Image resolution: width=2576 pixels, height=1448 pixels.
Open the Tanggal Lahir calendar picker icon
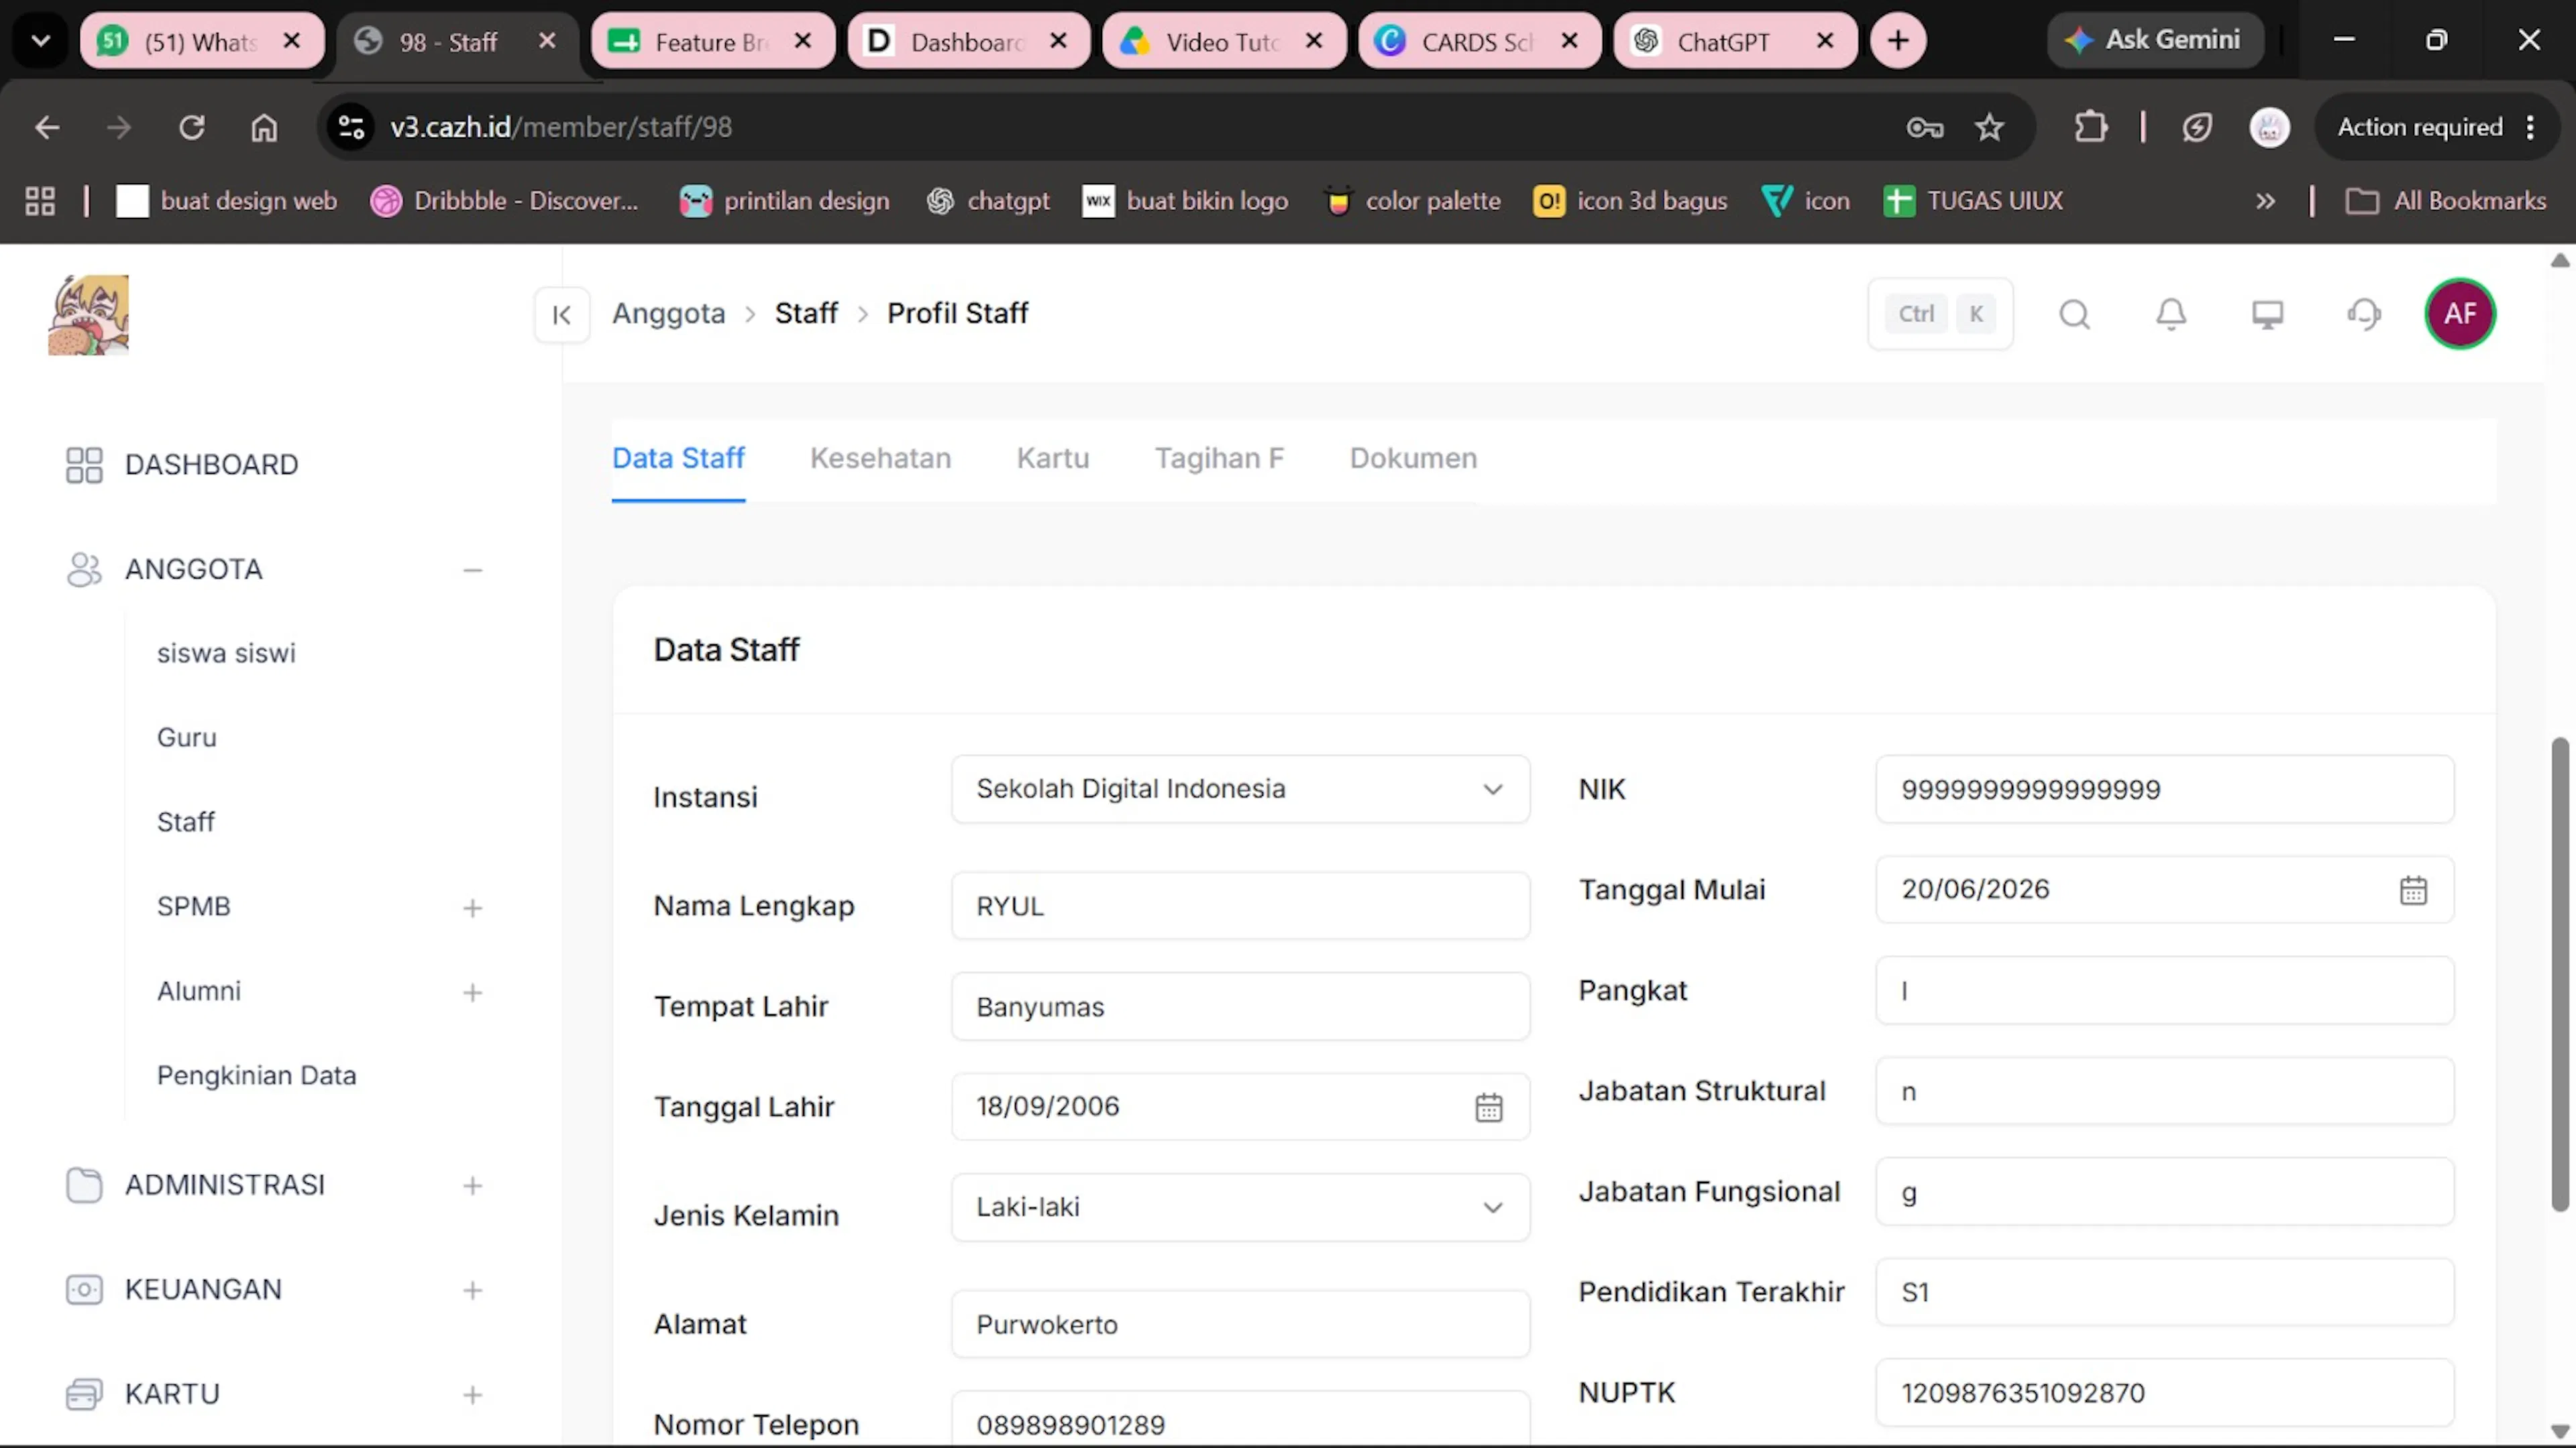(1489, 1107)
